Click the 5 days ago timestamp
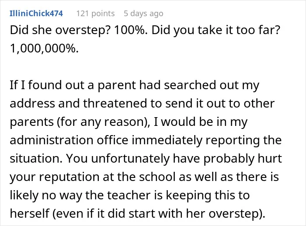This screenshot has width=306, height=226. 143,14
